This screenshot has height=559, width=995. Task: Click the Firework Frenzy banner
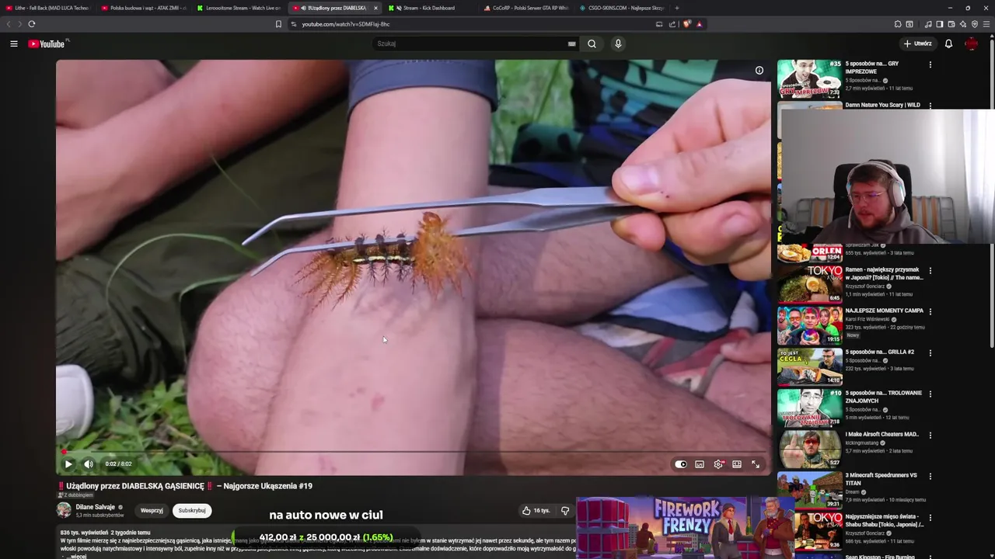tap(684, 528)
